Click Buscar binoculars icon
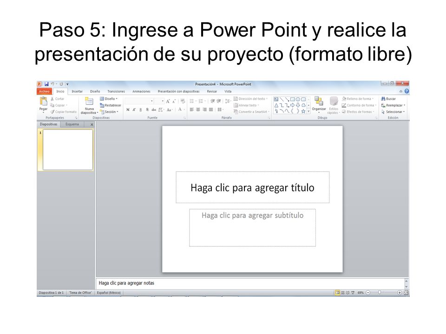 [383, 99]
